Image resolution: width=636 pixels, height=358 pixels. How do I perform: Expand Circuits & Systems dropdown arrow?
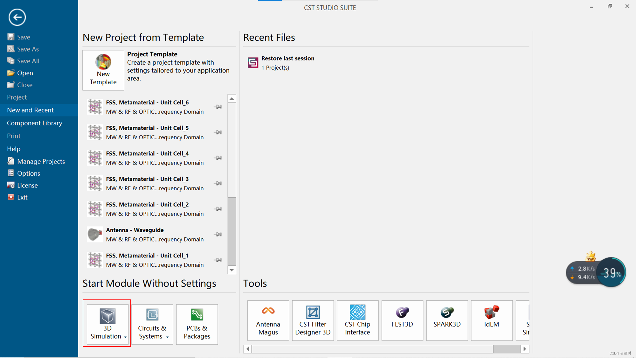click(167, 337)
